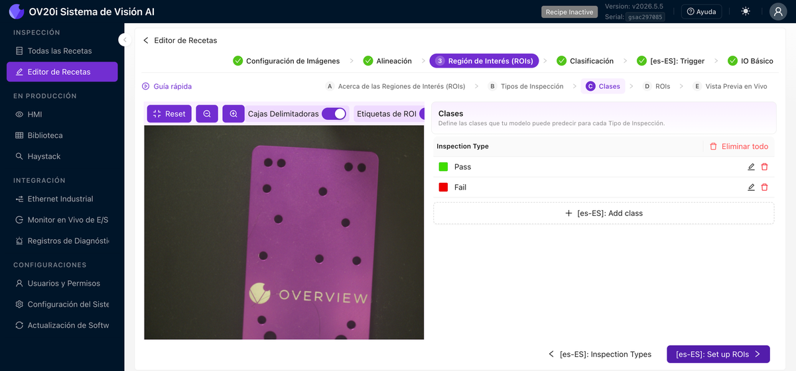Open Vista Previa en Vivo substep
This screenshot has height=371, width=796.
click(x=730, y=86)
